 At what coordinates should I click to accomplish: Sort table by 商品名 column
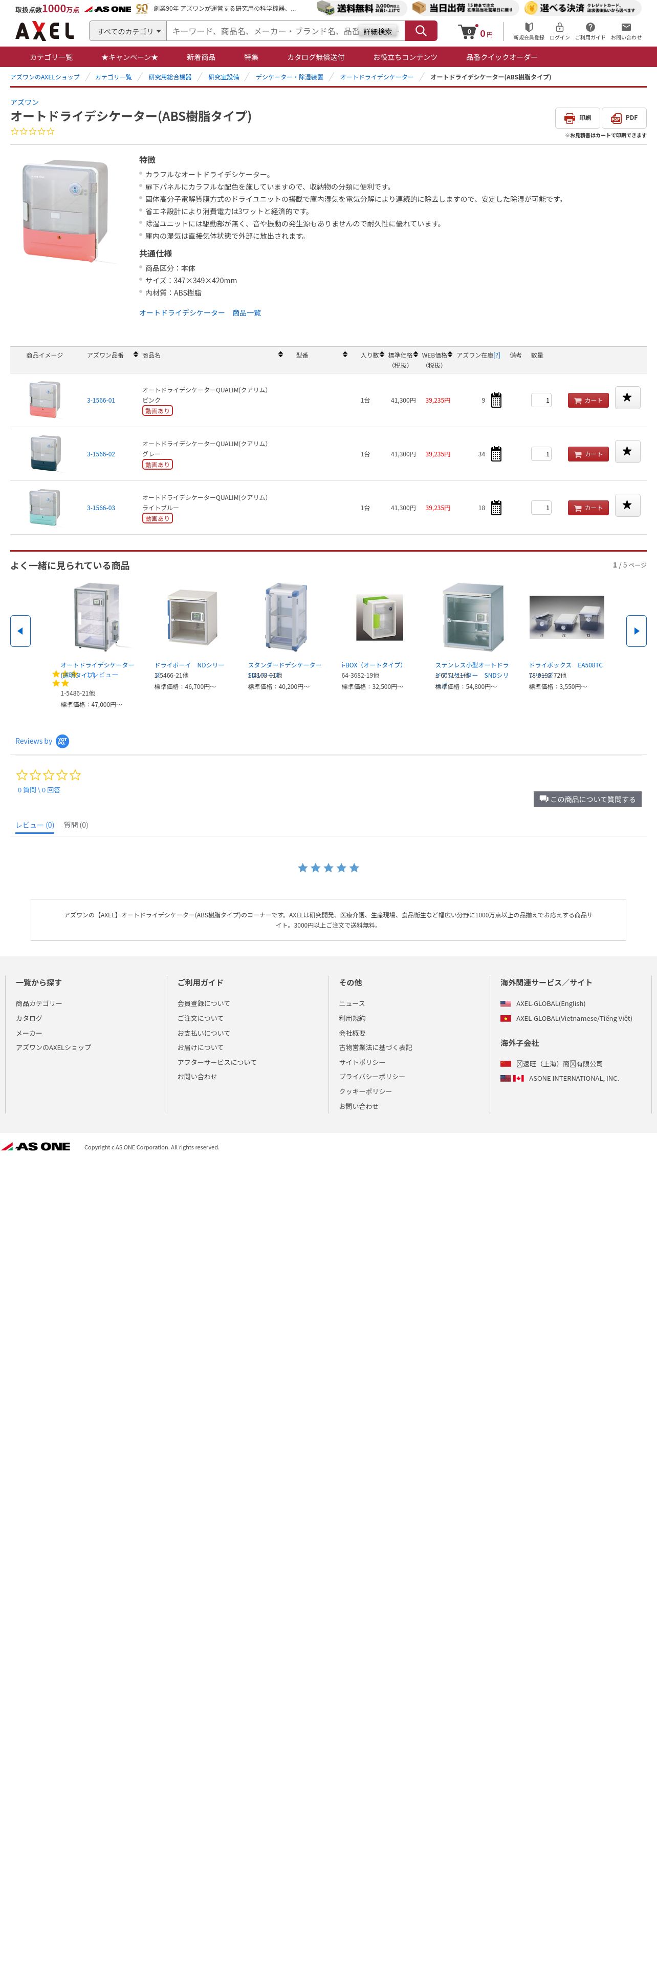281,354
